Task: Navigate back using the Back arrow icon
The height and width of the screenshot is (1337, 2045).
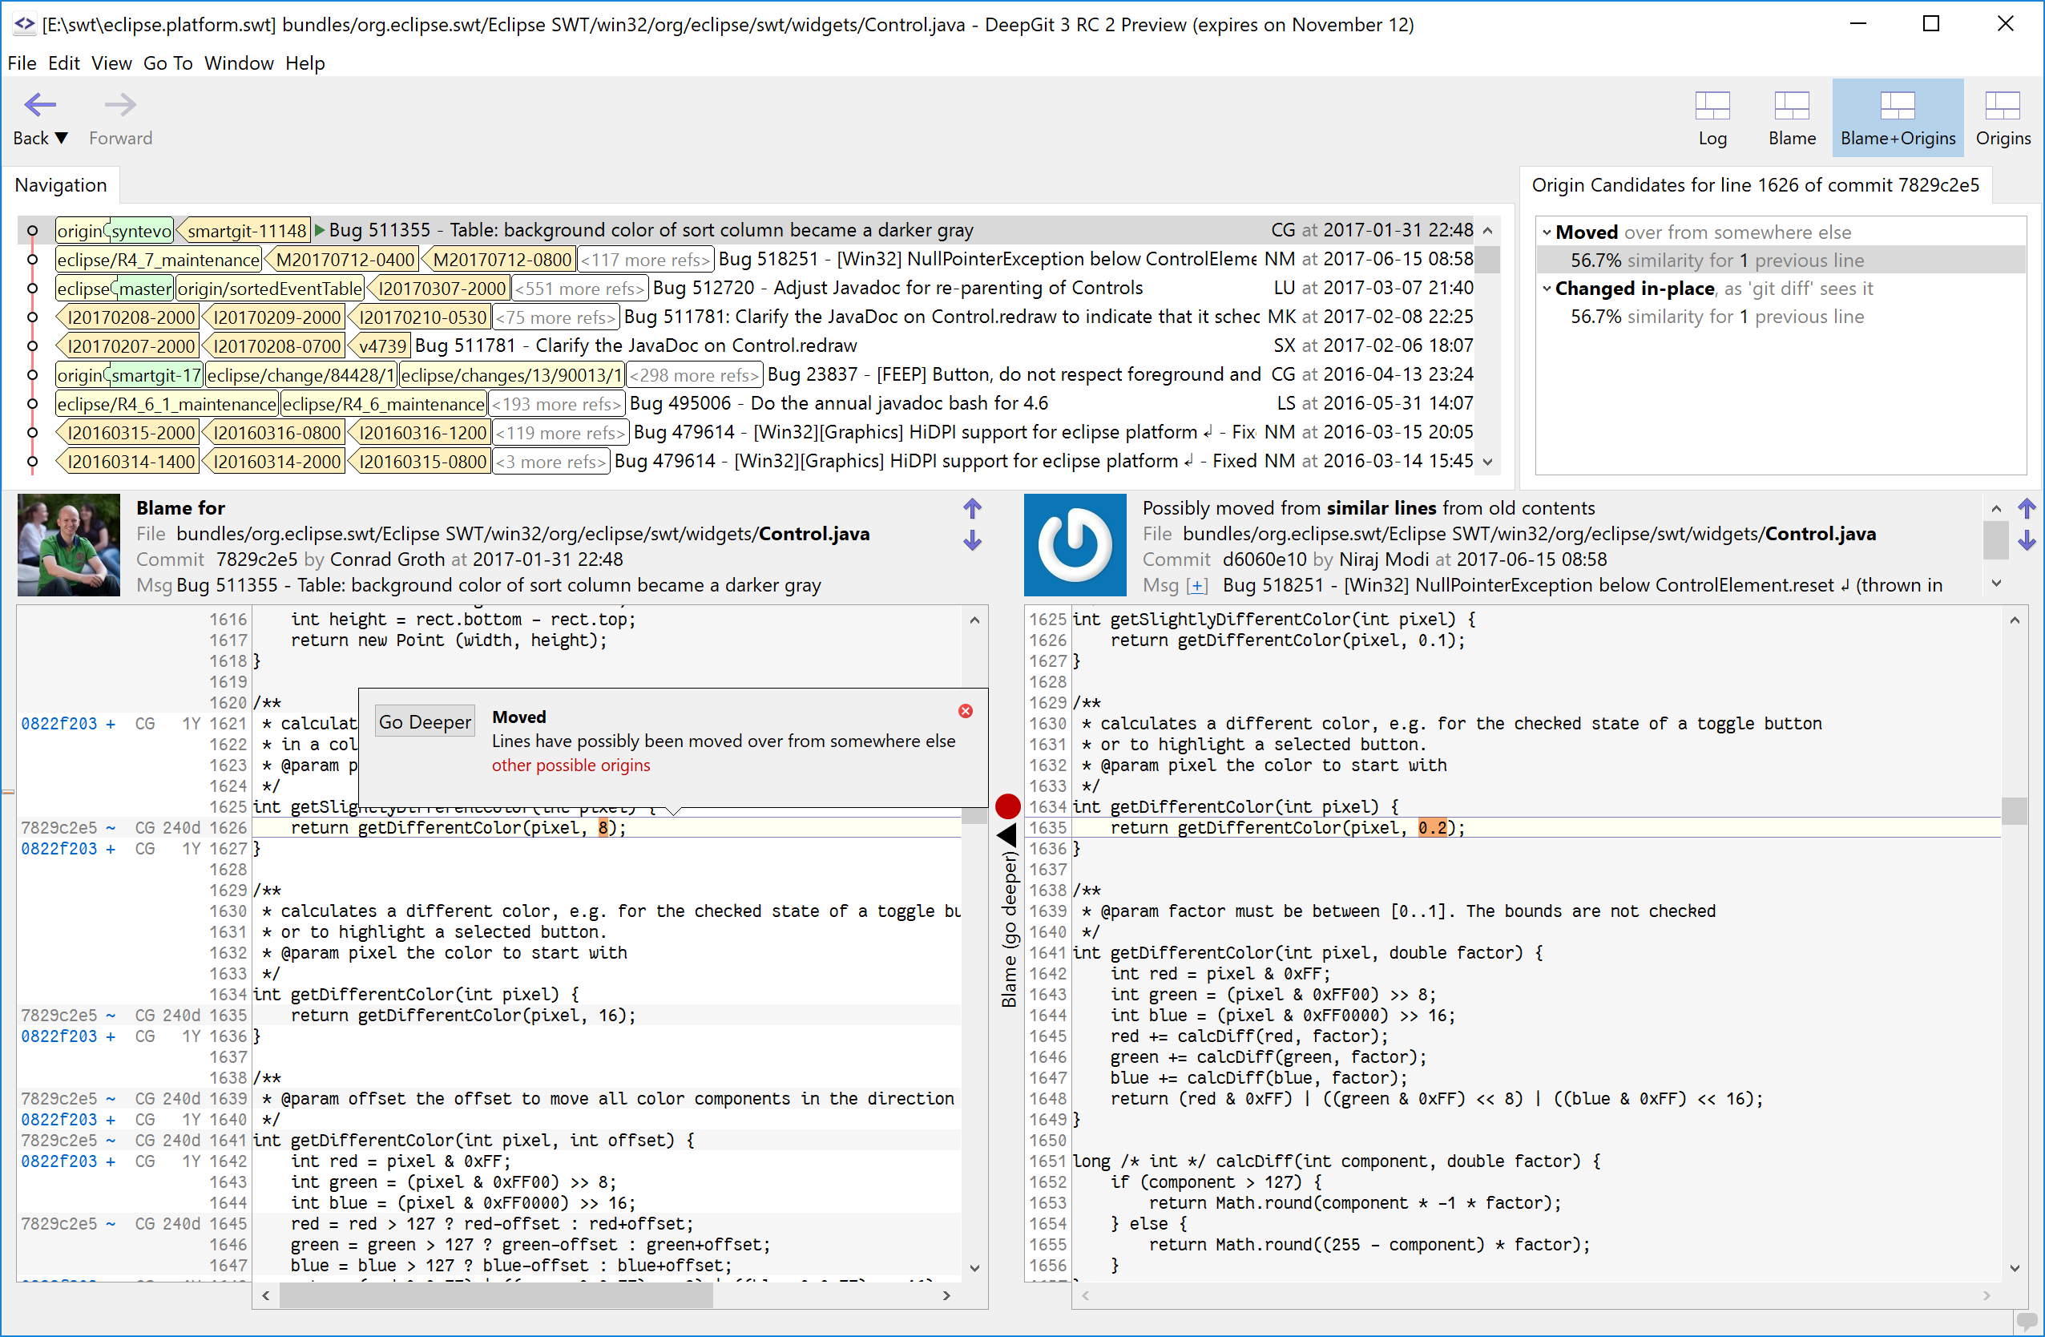Action: point(38,105)
